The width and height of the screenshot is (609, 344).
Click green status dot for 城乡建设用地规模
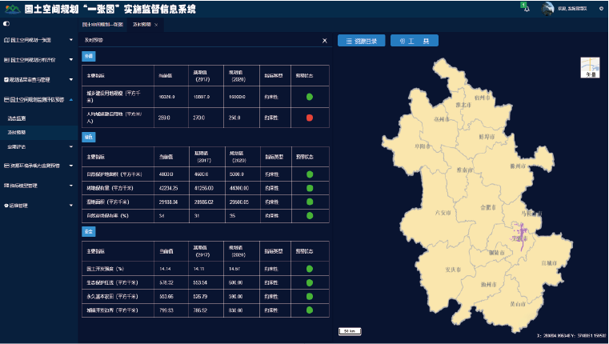[x=309, y=97]
